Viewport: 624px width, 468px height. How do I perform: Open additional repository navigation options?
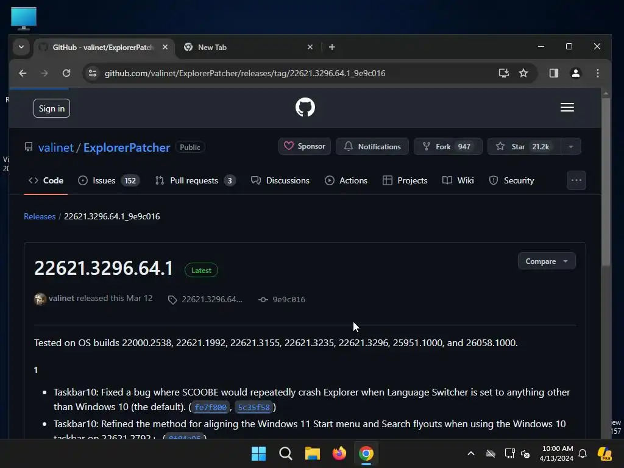tap(576, 180)
